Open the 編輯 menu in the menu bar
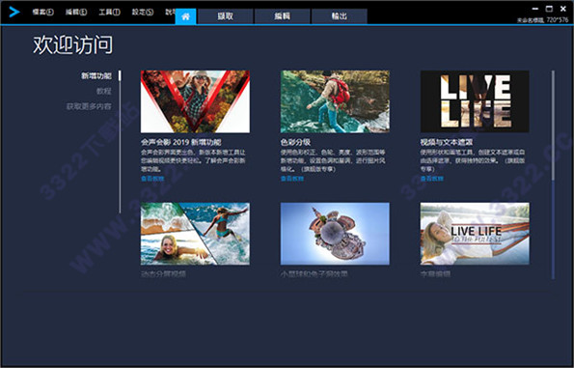 click(76, 13)
